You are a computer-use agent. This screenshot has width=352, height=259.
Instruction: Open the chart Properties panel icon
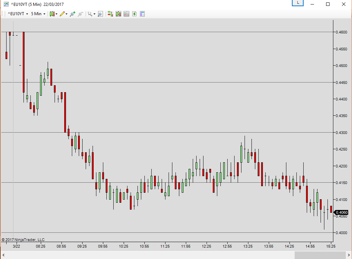(x=142, y=14)
